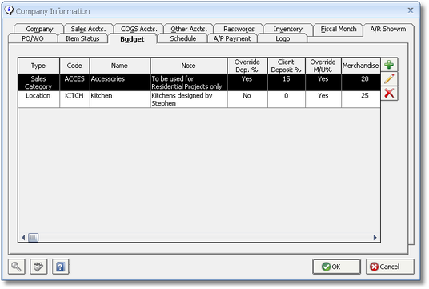Image resolution: width=429 pixels, height=289 pixels.
Task: Click the 'No' Override Dep. cell for Kitchen
Action: tap(247, 99)
